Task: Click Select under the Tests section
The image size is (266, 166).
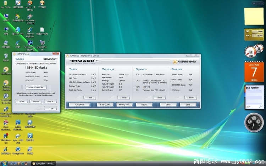Action: click(90, 98)
